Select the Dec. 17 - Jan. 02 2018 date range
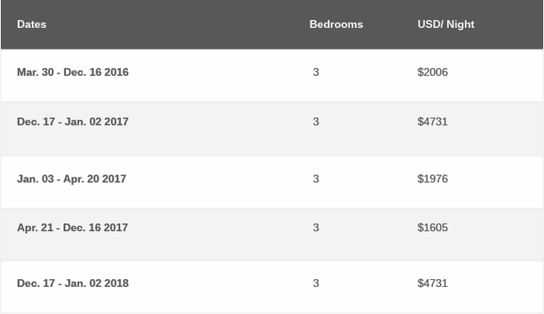This screenshot has height=314, width=544. click(73, 283)
